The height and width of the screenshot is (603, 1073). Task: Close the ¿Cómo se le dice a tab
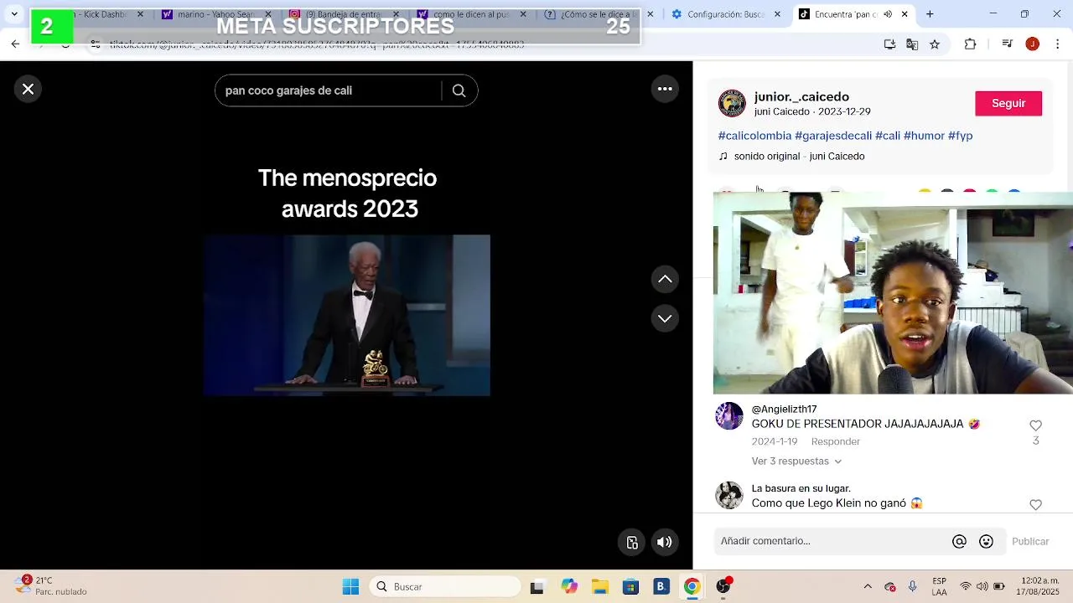651,14
